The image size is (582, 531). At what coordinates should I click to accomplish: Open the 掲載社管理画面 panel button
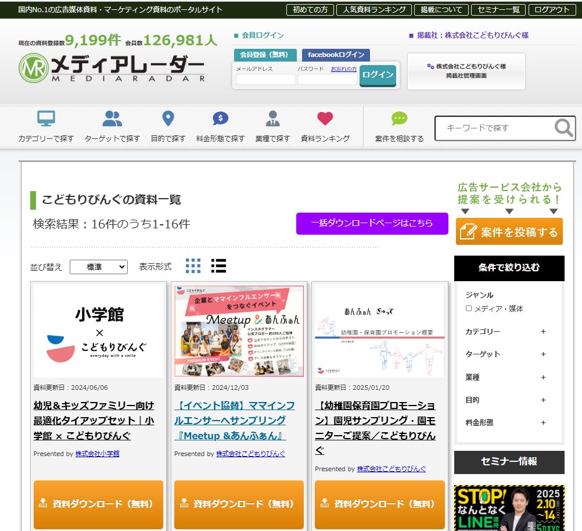click(466, 71)
